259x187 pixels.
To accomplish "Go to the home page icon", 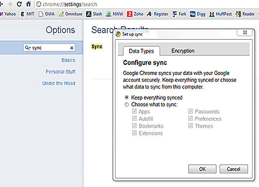I will [x=28, y=4].
